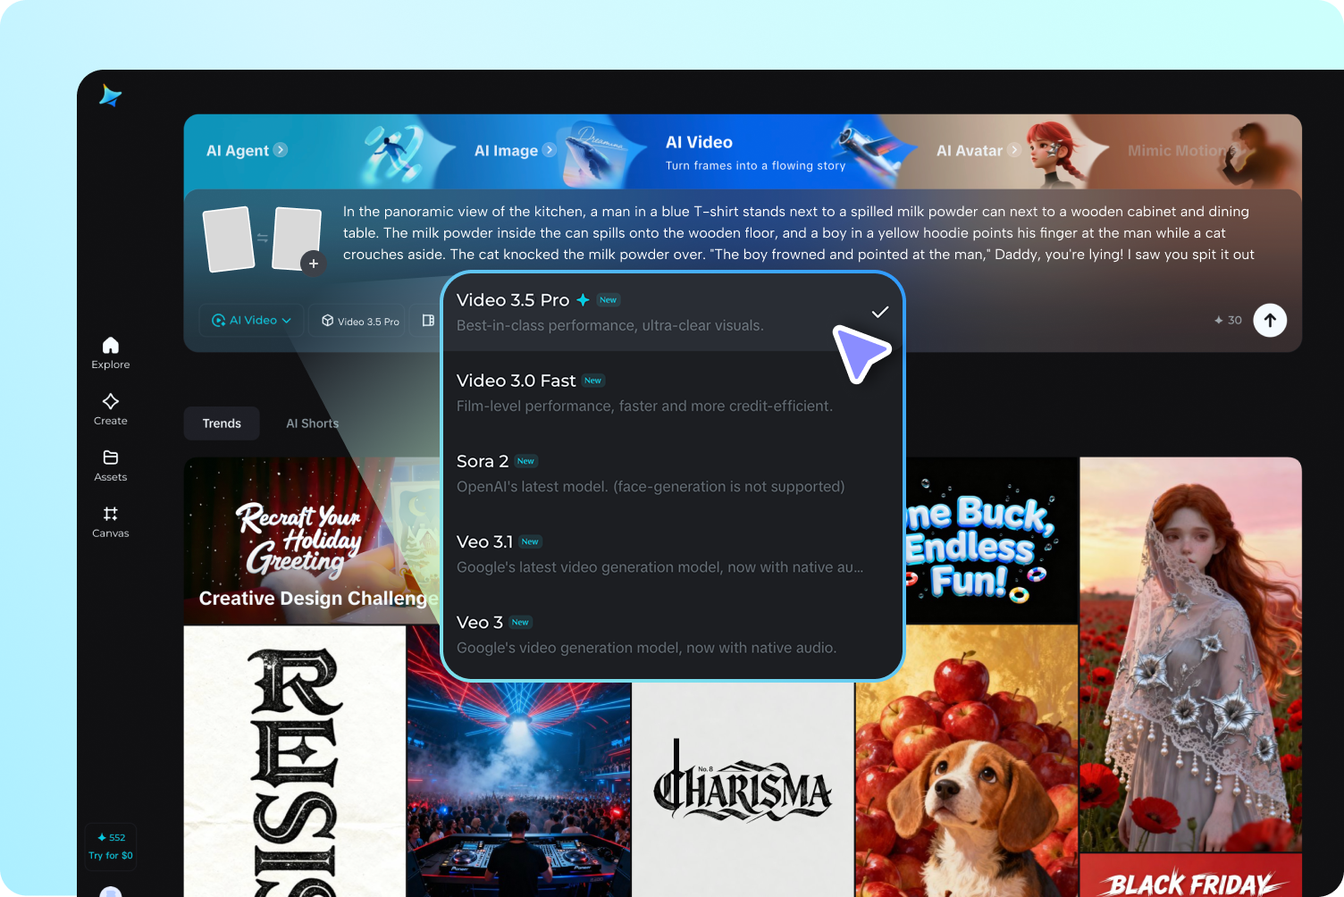This screenshot has height=897, width=1344.
Task: Click the AI Image arrow icon
Action: (x=550, y=150)
